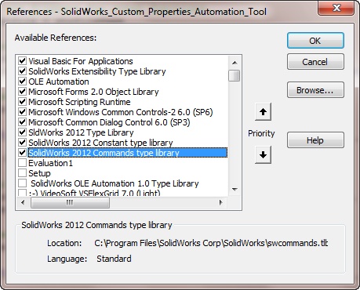Click the horizontal scrollbar thumb
The image size is (360, 290).
click(x=70, y=202)
